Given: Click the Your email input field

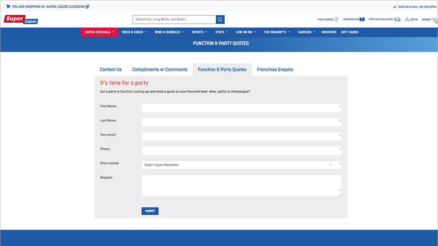Looking at the screenshot, I should pos(242,136).
